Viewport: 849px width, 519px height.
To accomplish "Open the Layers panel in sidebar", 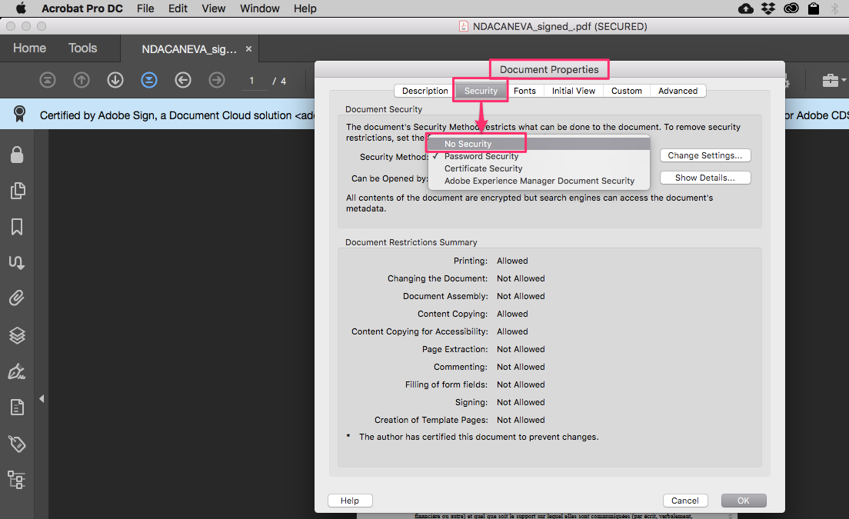I will pyautogui.click(x=17, y=335).
